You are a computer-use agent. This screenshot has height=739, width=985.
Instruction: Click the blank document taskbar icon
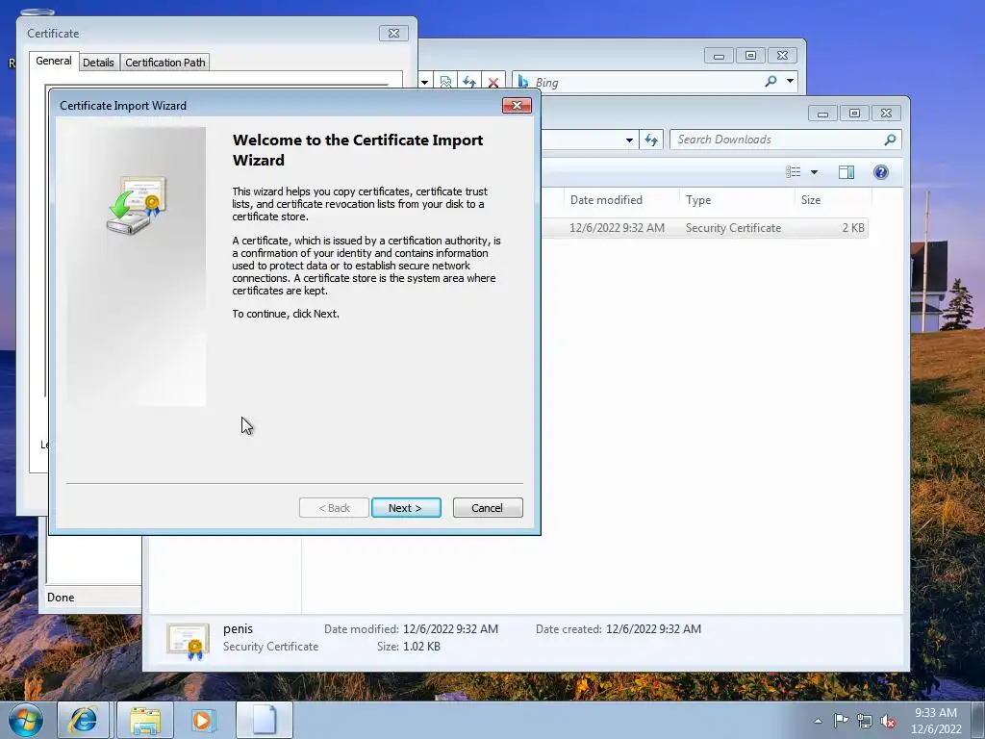[x=265, y=720]
